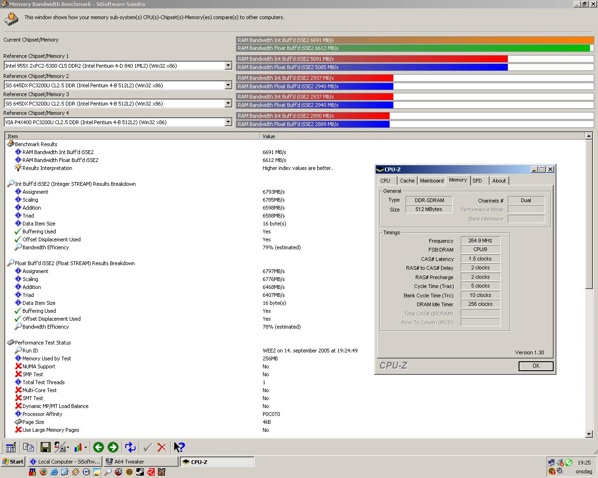Click the green checkmark tray icon
Image resolution: width=598 pixels, height=478 pixels.
(x=569, y=463)
